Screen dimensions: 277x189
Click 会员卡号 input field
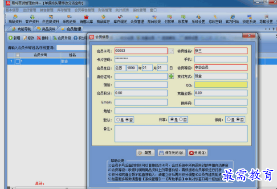pos(141,51)
